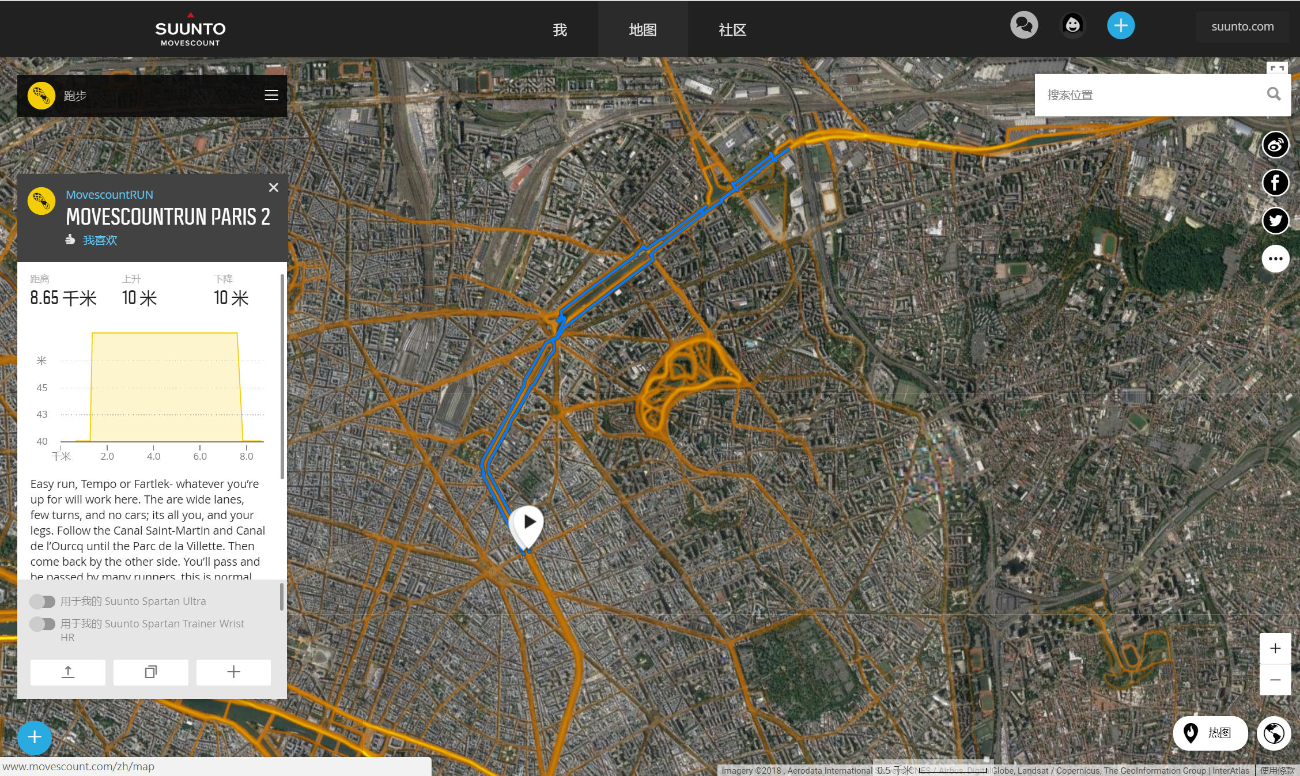Screen dimensions: 1300x776
Task: Switch map type with globe icon
Action: click(x=1273, y=733)
